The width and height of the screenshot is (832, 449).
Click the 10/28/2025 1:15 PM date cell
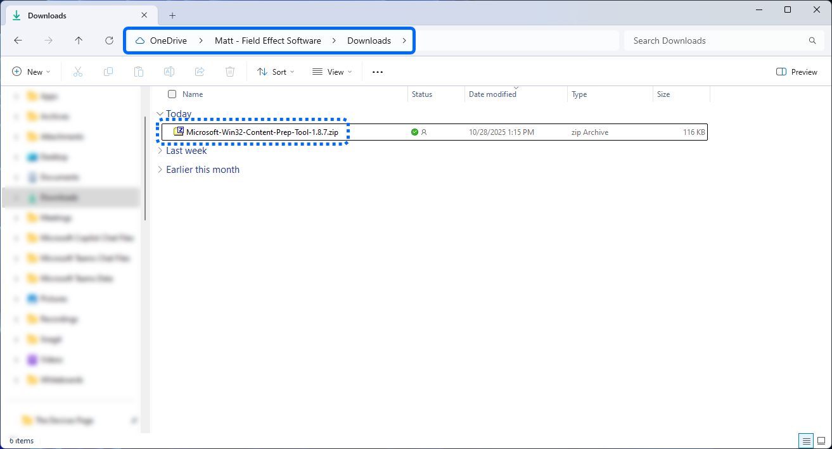tap(501, 132)
